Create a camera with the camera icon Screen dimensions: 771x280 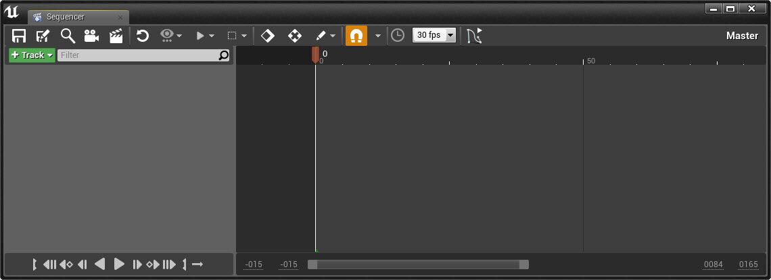pos(91,36)
